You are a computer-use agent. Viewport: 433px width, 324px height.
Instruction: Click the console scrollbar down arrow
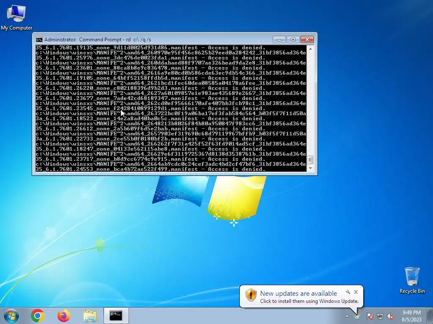tap(310, 168)
